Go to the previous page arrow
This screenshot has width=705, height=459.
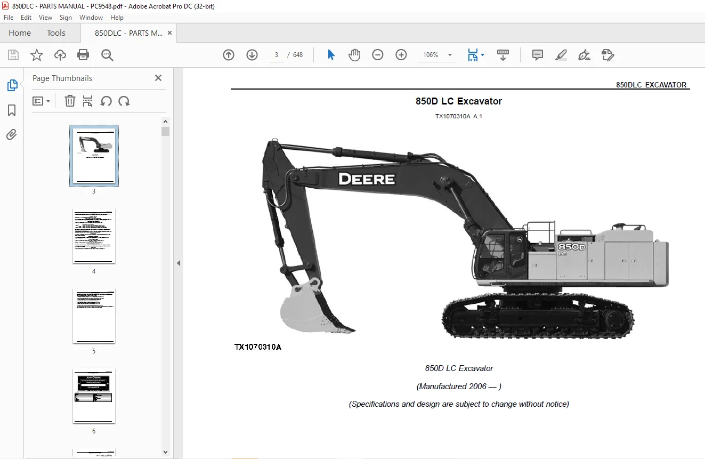pyautogui.click(x=229, y=55)
